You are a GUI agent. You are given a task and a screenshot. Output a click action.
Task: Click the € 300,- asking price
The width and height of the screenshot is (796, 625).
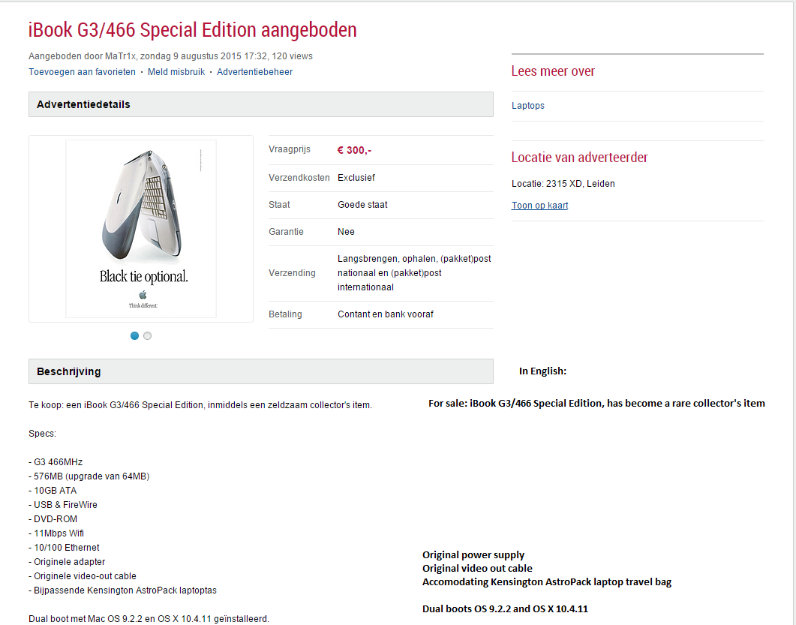[354, 150]
